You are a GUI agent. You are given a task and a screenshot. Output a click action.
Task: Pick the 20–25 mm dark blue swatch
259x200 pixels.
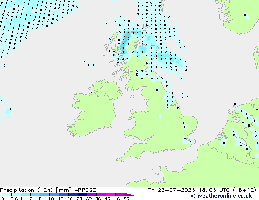pos(73,195)
